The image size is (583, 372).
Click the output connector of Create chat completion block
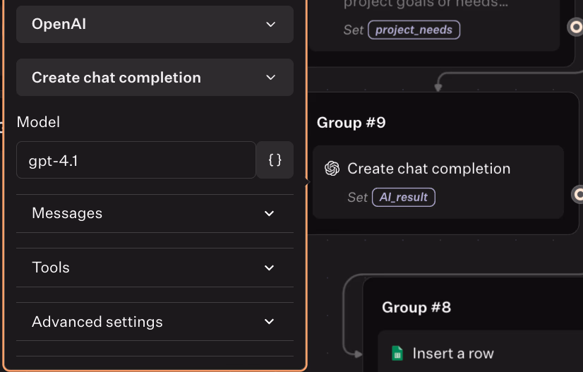pos(578,193)
